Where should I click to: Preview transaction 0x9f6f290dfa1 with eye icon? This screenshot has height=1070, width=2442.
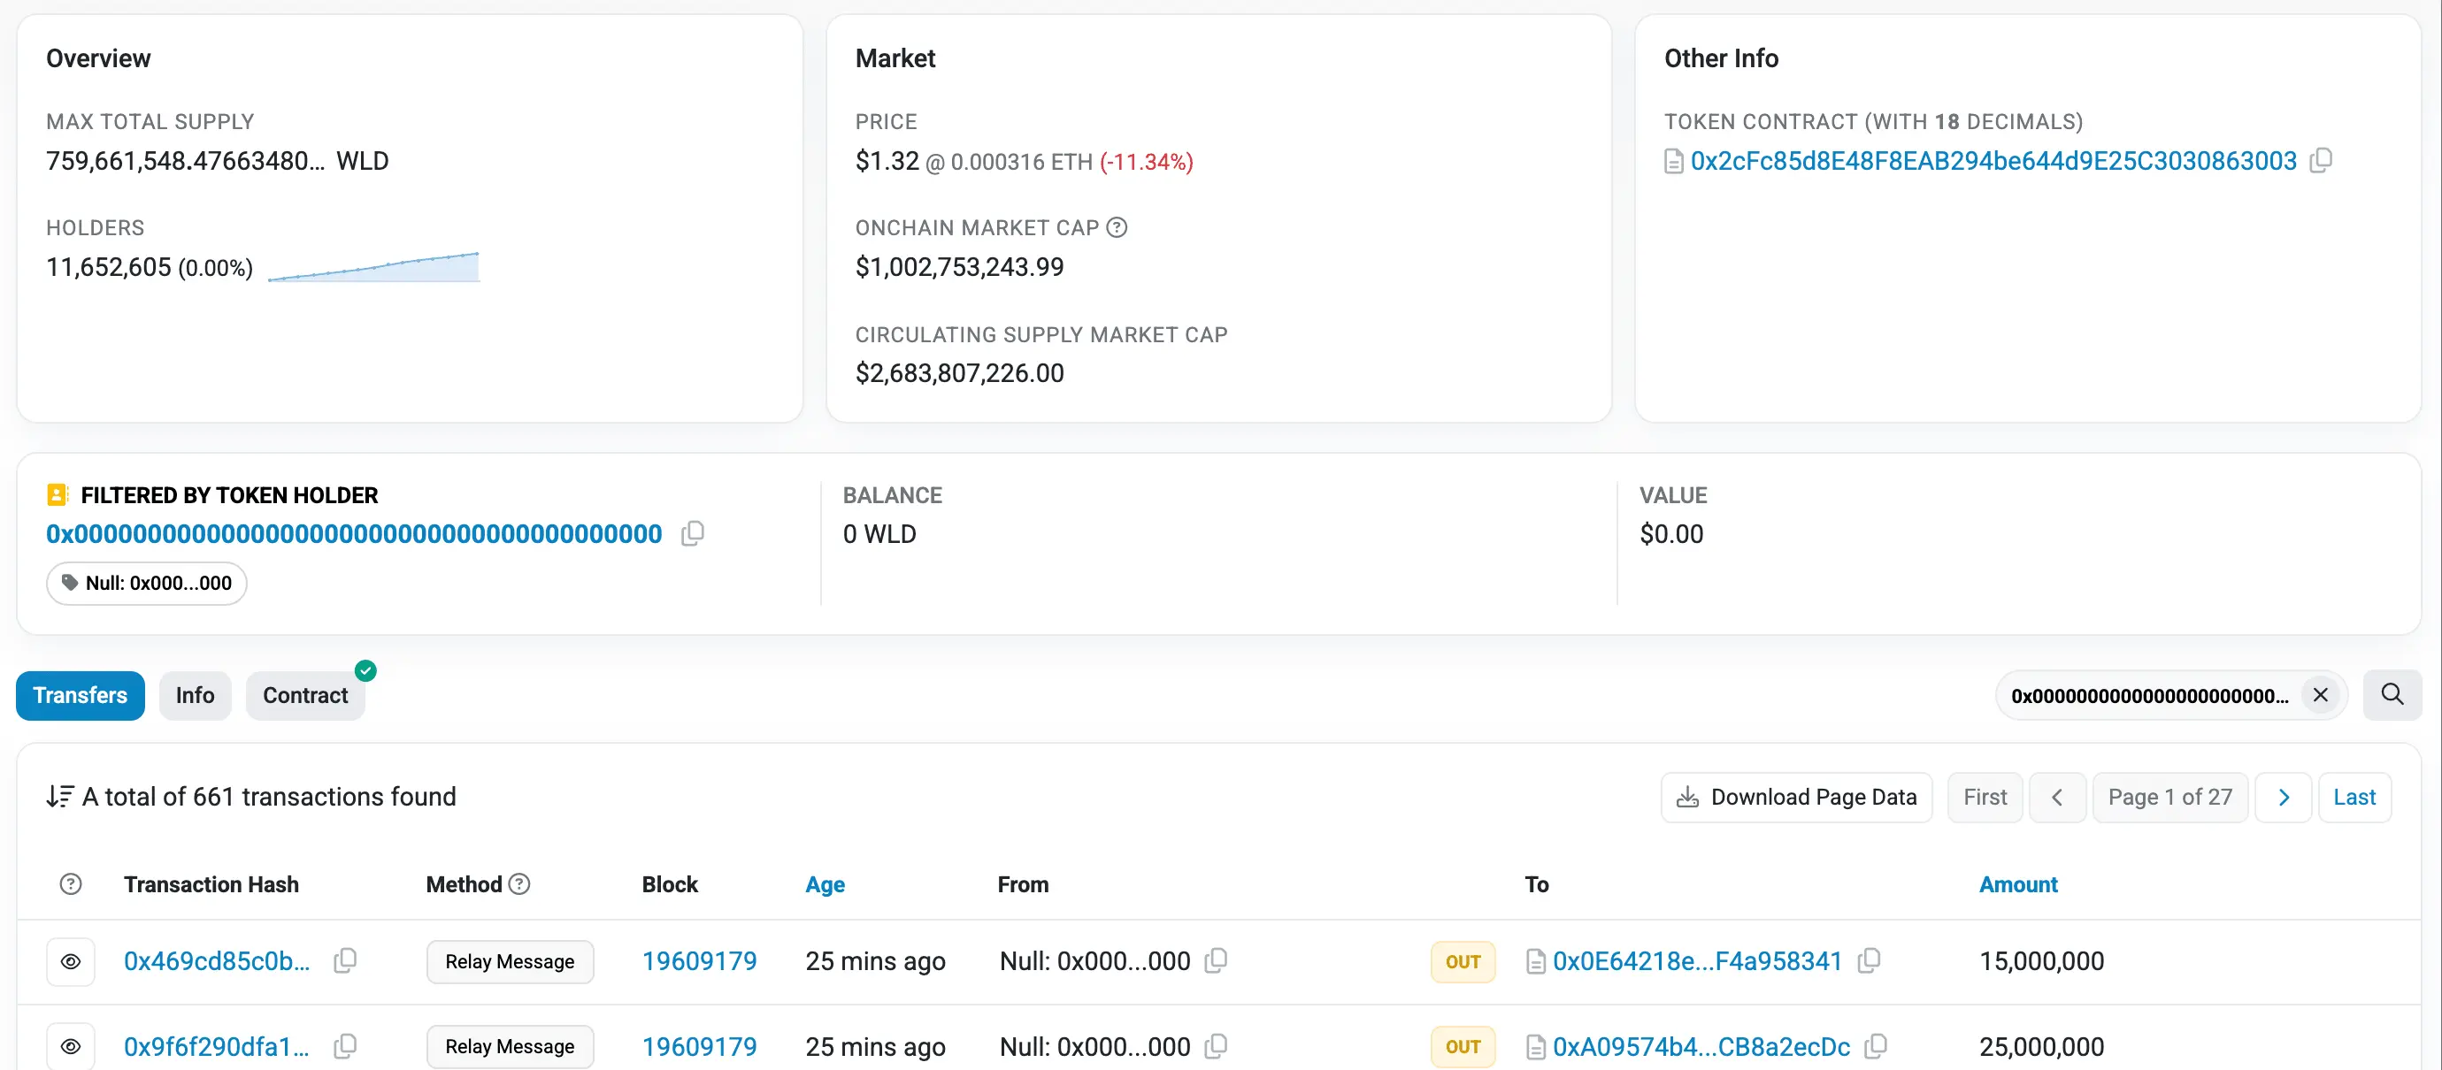(x=71, y=1046)
